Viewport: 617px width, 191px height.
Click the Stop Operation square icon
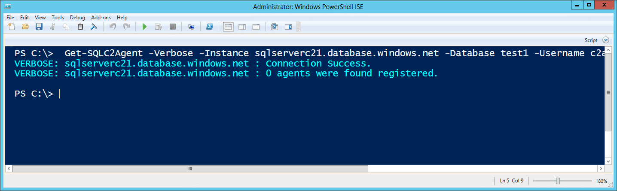click(173, 27)
